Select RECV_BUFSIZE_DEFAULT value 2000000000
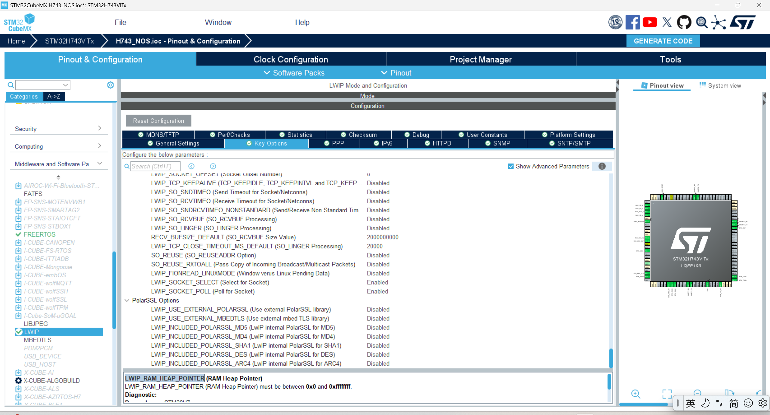The image size is (770, 415). (383, 237)
